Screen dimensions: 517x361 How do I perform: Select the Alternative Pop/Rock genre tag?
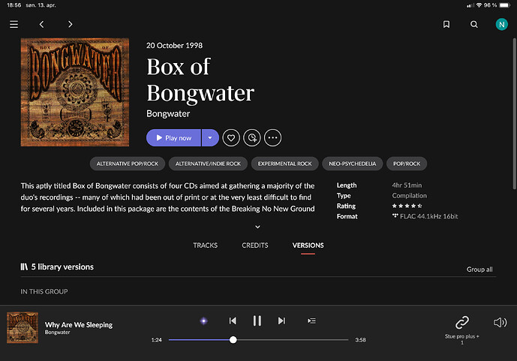pyautogui.click(x=128, y=164)
